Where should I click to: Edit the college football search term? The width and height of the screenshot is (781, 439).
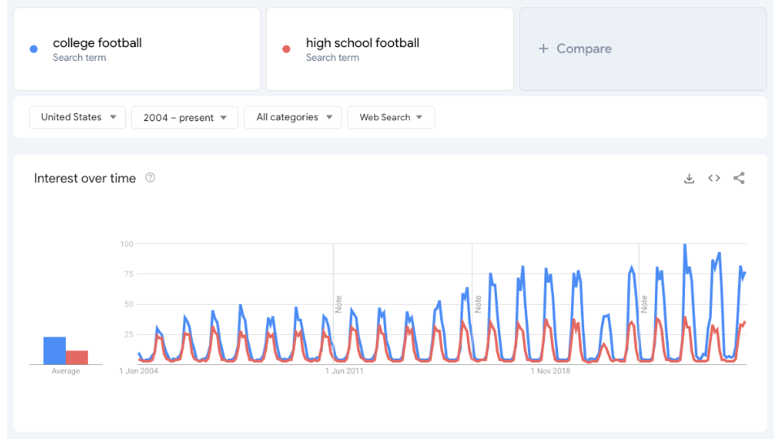click(97, 43)
